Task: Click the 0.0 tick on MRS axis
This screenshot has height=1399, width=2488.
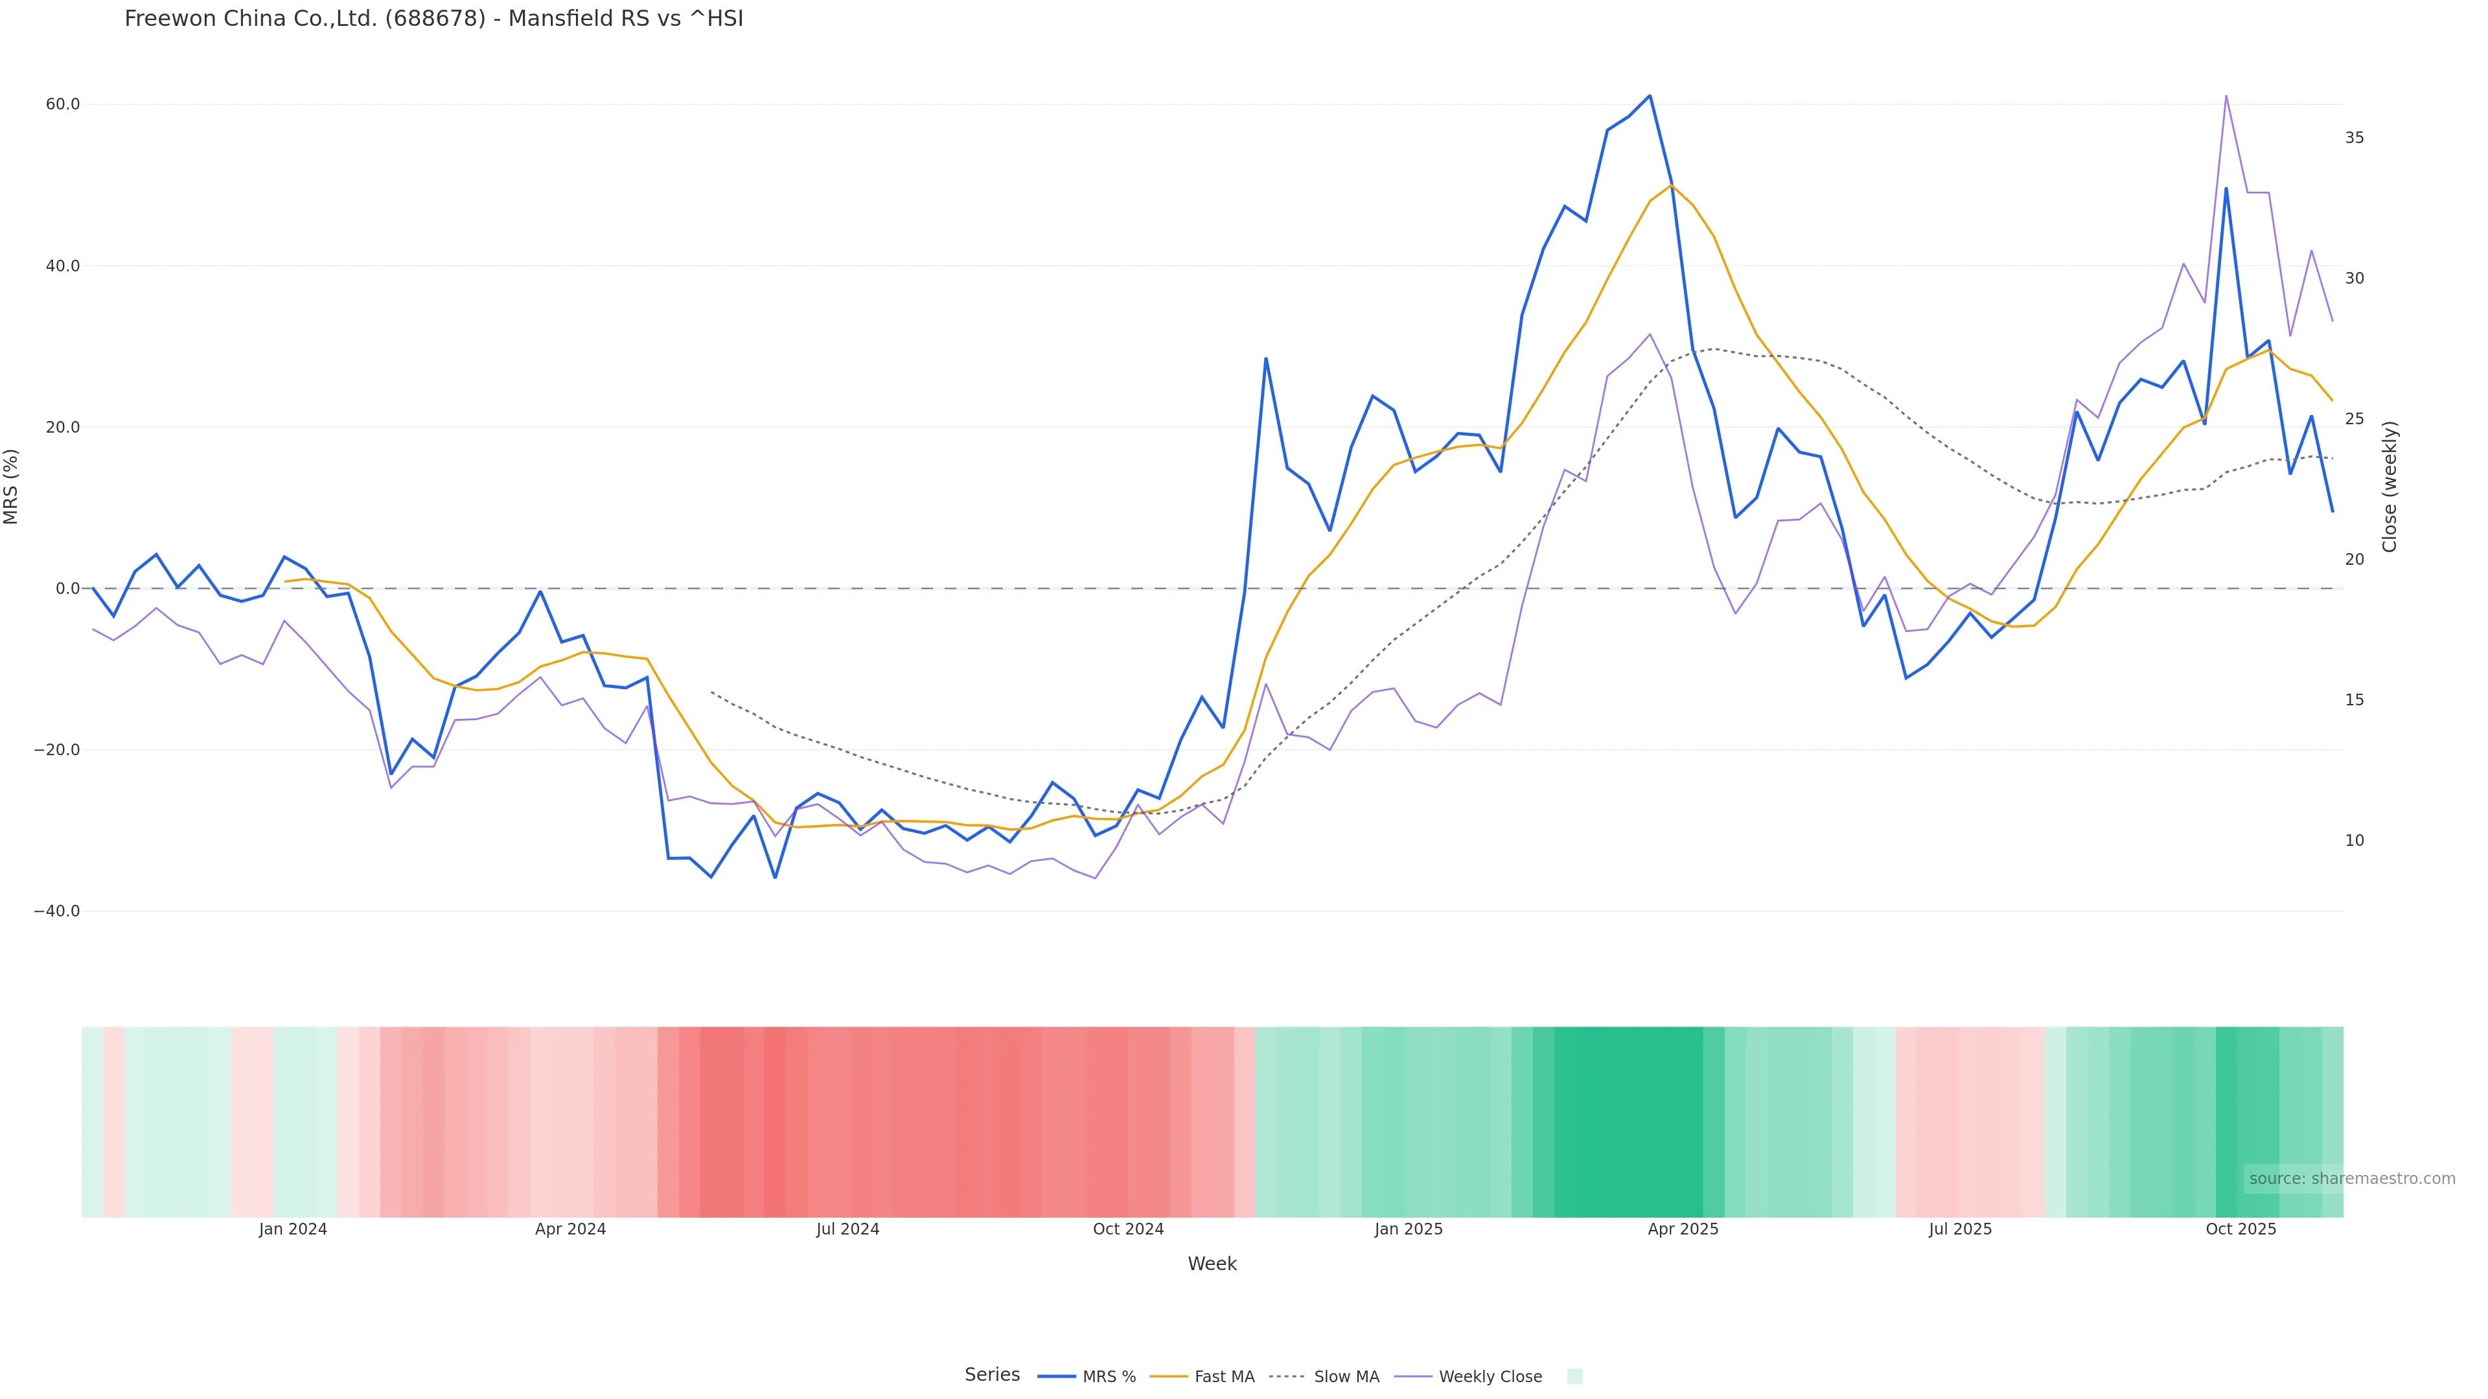Action: tap(67, 589)
